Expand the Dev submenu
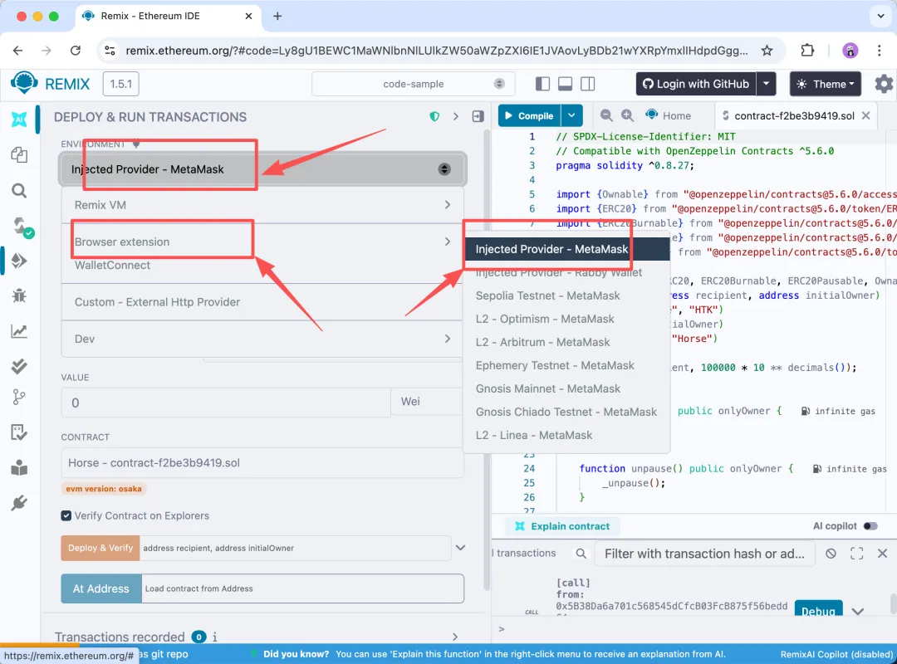The image size is (897, 664). 262,339
